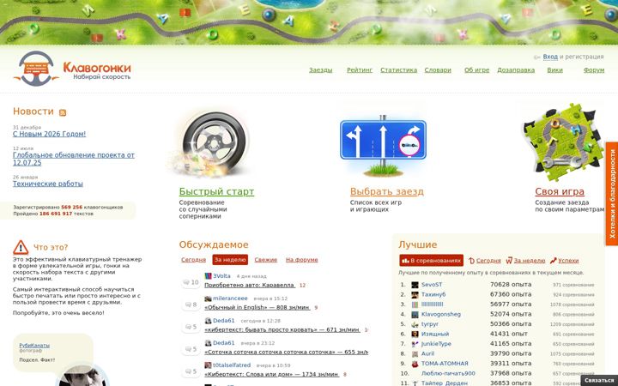Click the Выбрать заезд link
This screenshot has width=618, height=386.
386,192
